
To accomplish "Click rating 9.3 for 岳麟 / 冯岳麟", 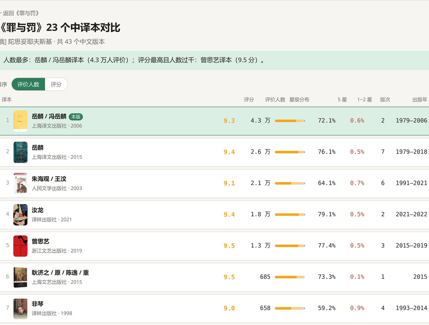I will [x=229, y=121].
